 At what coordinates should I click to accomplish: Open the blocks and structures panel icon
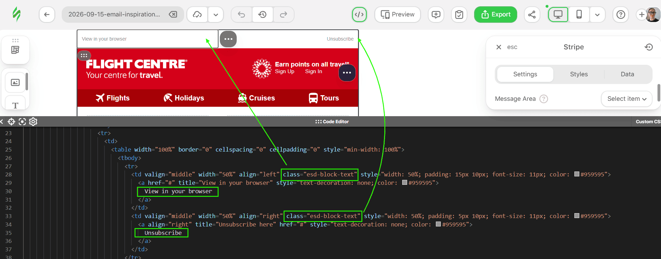click(15, 50)
